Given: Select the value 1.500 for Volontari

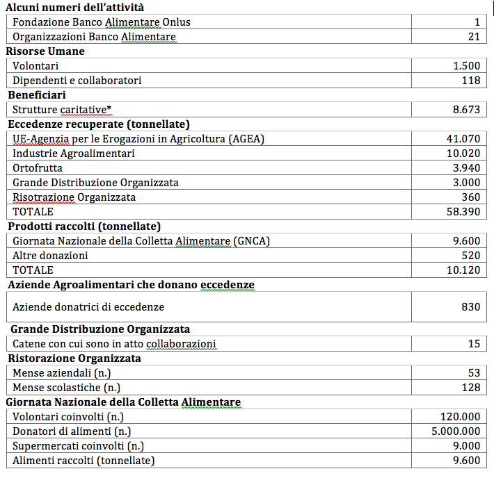Looking at the screenshot, I should pos(467,66).
